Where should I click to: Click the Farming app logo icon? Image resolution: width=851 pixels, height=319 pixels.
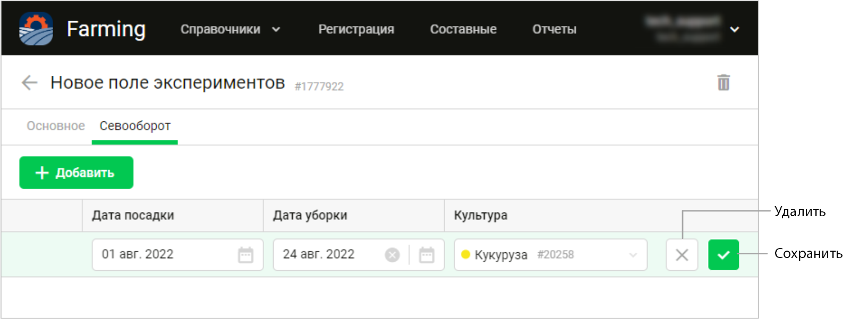[36, 29]
